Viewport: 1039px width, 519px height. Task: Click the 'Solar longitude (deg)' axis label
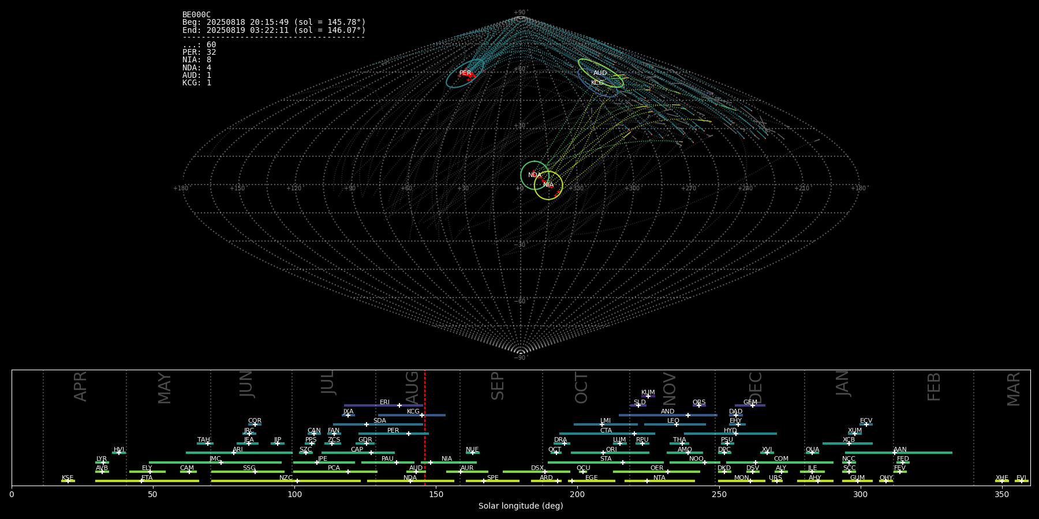[521, 506]
